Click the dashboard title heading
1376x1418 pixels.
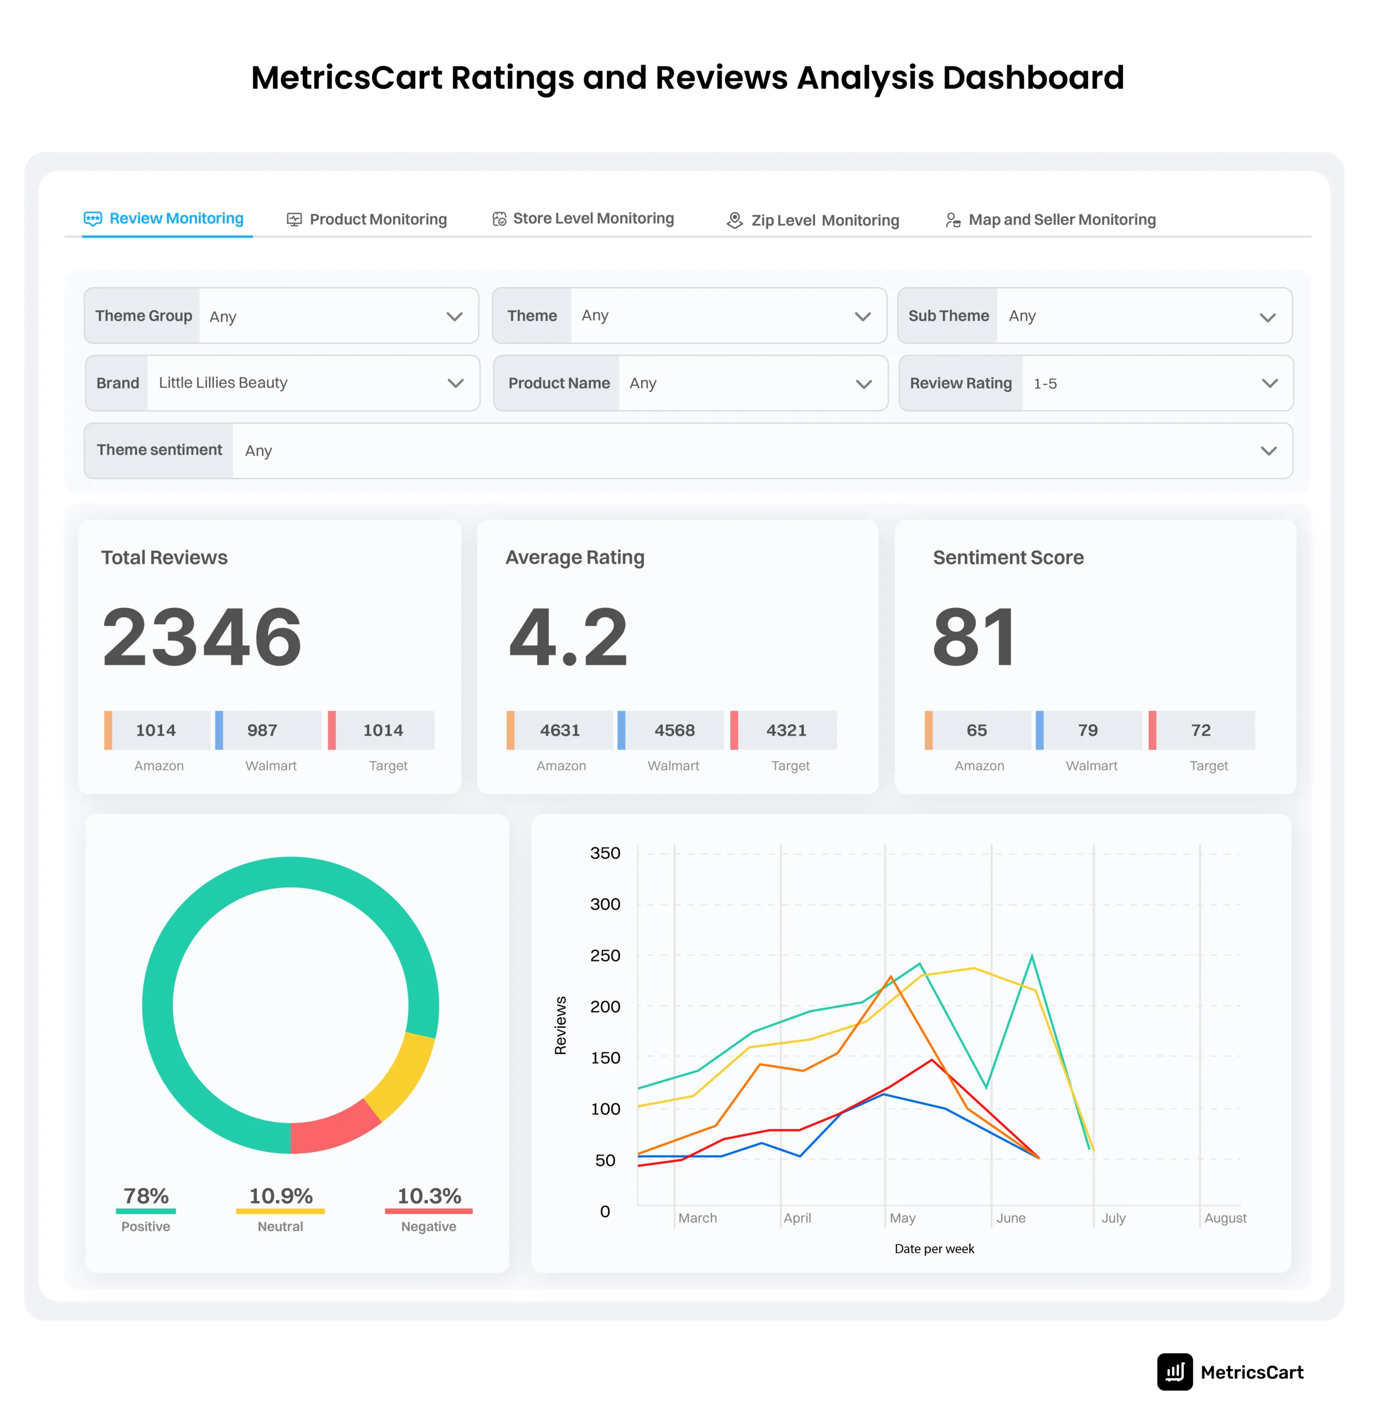688,78
